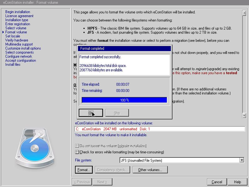Select Begin installation step
Image resolution: width=249 pixels, height=187 pixels.
point(18,12)
